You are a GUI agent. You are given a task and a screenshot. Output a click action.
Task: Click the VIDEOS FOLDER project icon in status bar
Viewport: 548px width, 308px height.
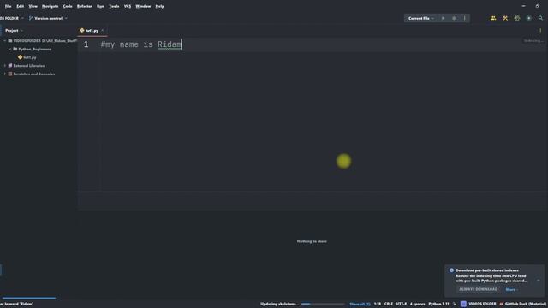point(463,305)
